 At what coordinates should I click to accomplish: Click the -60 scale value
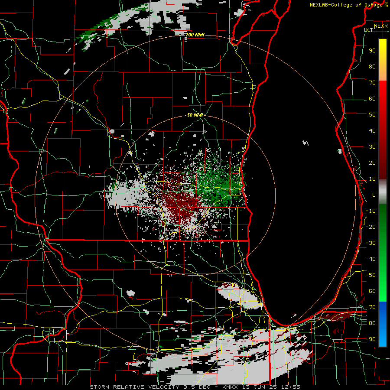tap(370, 291)
